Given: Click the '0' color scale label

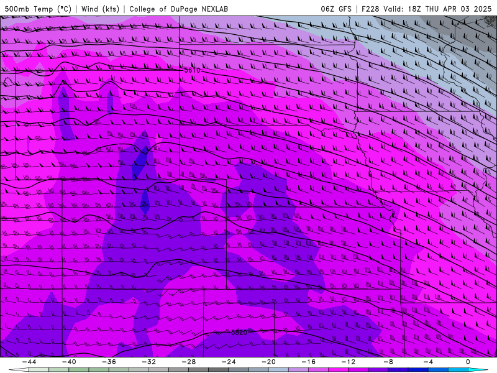Looking at the screenshot, I should [468, 362].
